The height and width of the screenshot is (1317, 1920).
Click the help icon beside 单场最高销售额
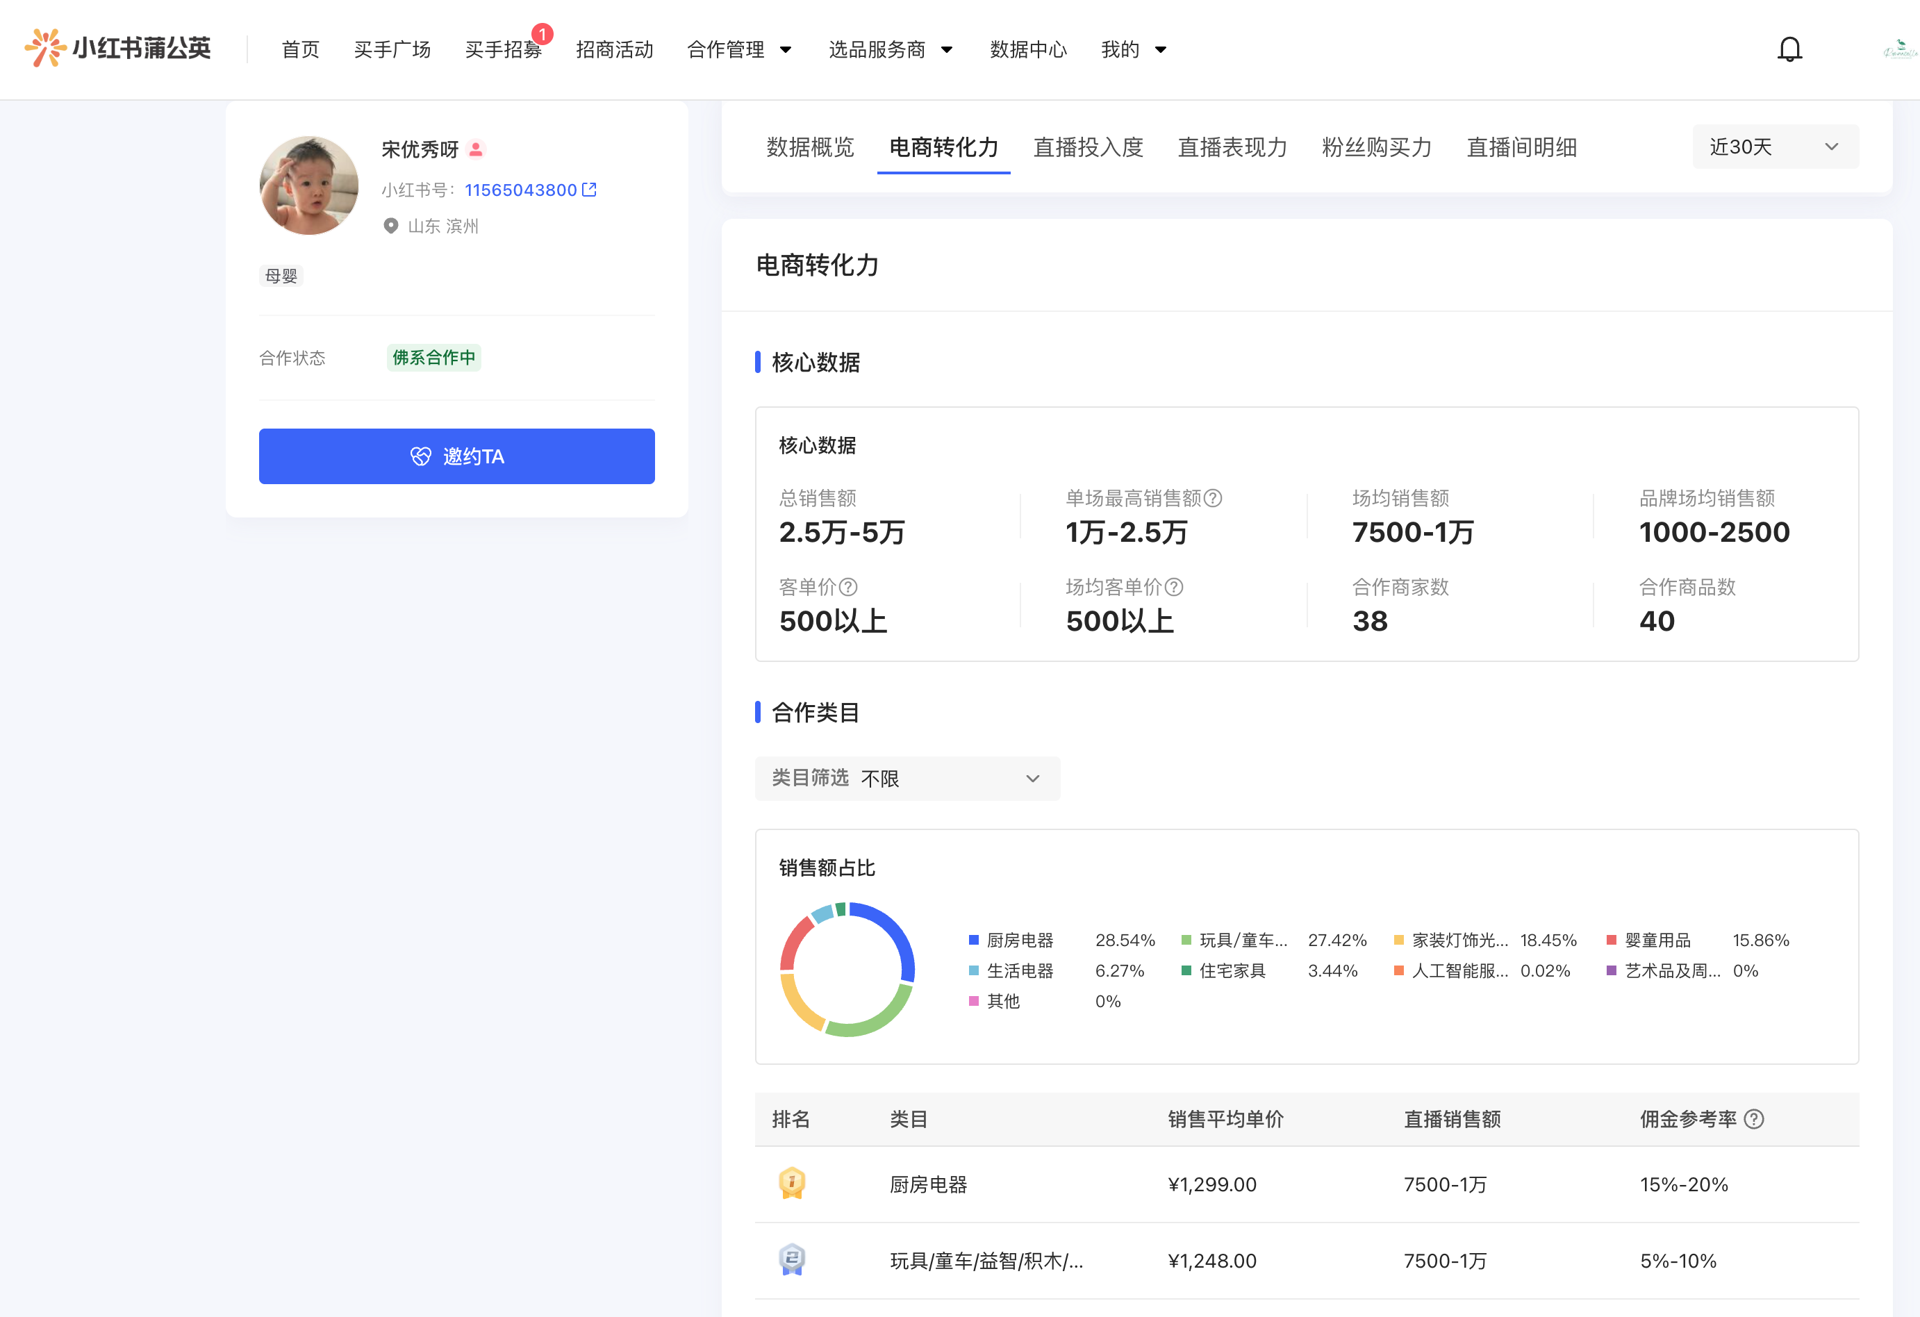pos(1213,498)
